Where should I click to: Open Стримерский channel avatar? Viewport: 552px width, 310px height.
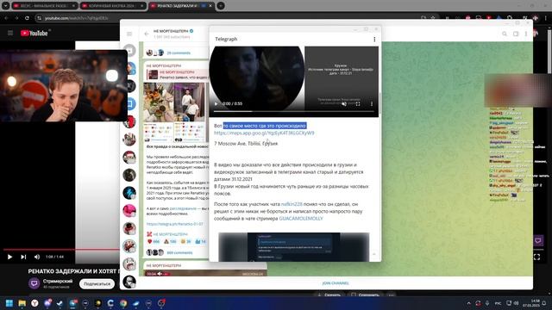34,283
